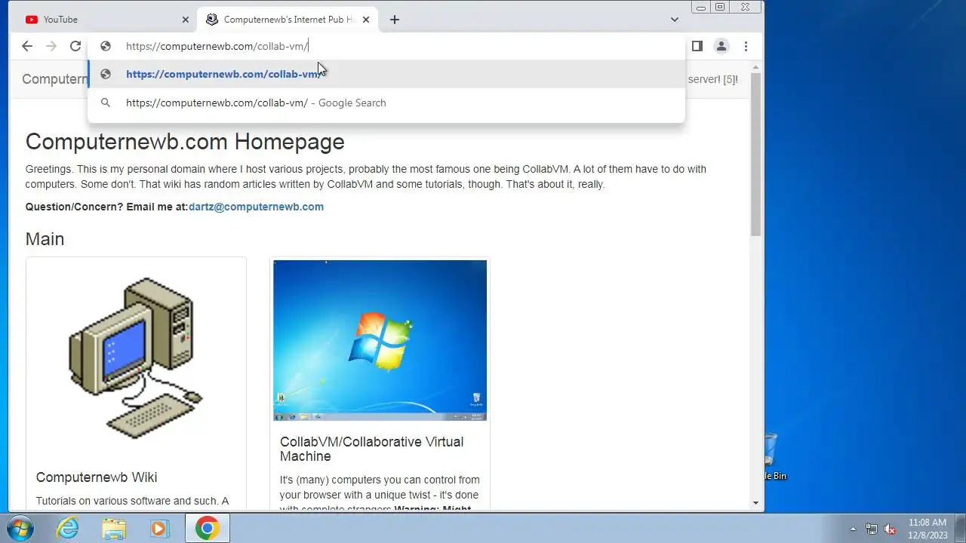The height and width of the screenshot is (543, 966).
Task: Click the page scrollbar thumb
Action: (756, 155)
